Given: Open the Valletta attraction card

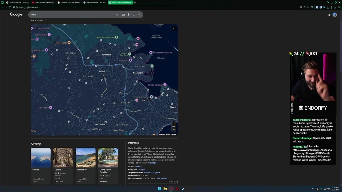Looking at the screenshot, I should (x=63, y=166).
